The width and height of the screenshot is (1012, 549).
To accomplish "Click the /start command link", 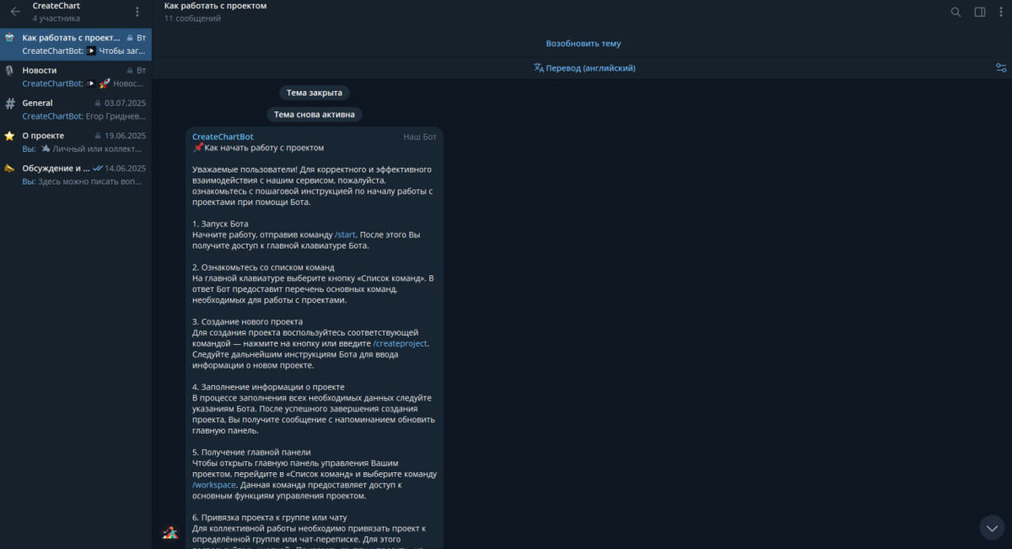I will pos(345,234).
